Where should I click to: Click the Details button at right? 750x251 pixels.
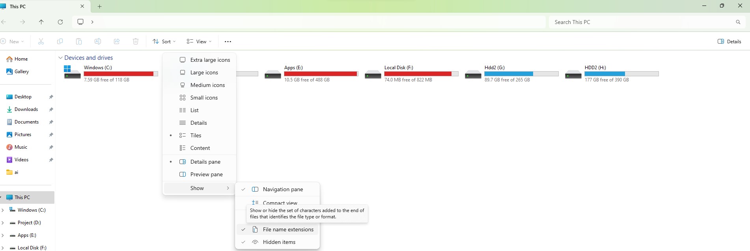click(729, 42)
